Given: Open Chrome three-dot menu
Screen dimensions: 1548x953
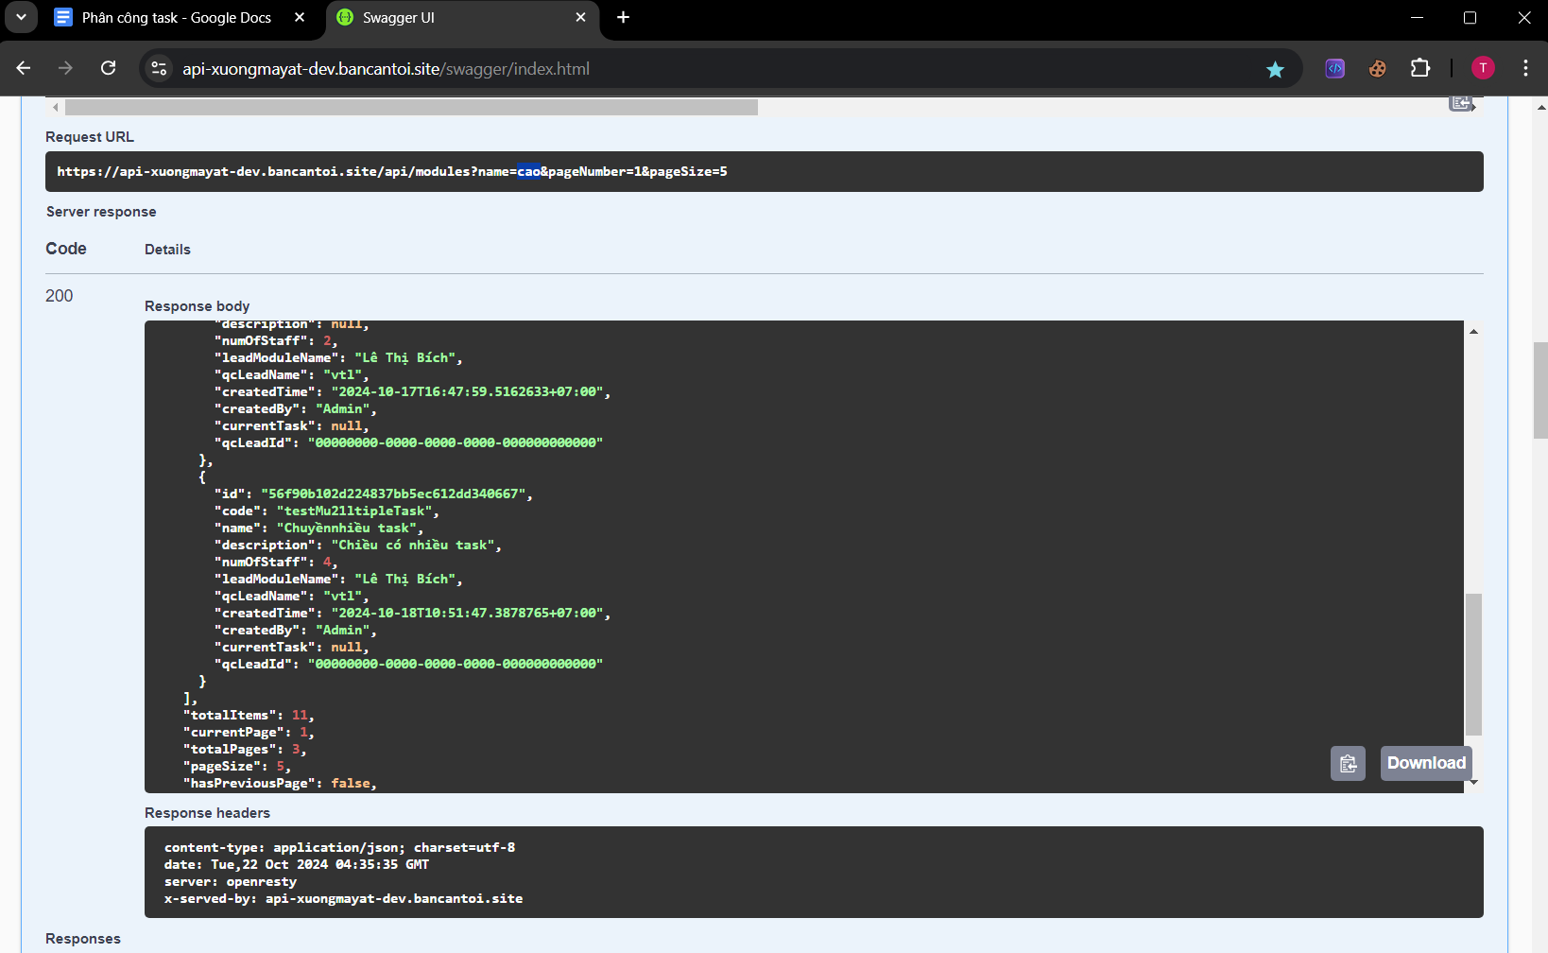Looking at the screenshot, I should [x=1525, y=68].
